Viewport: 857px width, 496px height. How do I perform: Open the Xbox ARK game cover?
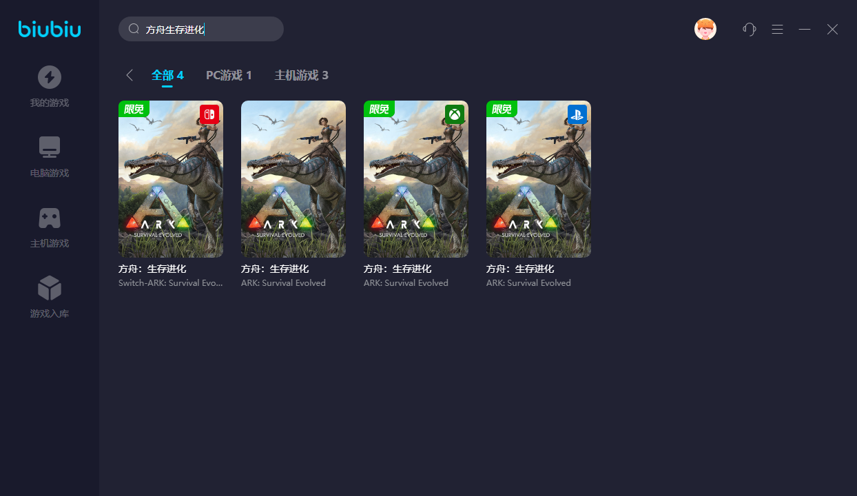pyautogui.click(x=416, y=179)
